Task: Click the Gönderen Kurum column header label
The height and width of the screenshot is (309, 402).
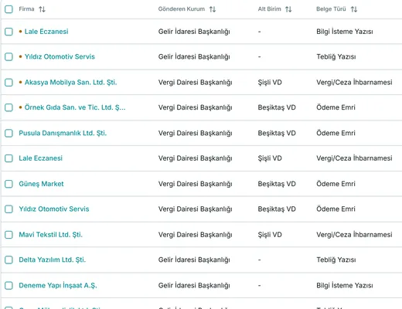Action: click(x=182, y=9)
